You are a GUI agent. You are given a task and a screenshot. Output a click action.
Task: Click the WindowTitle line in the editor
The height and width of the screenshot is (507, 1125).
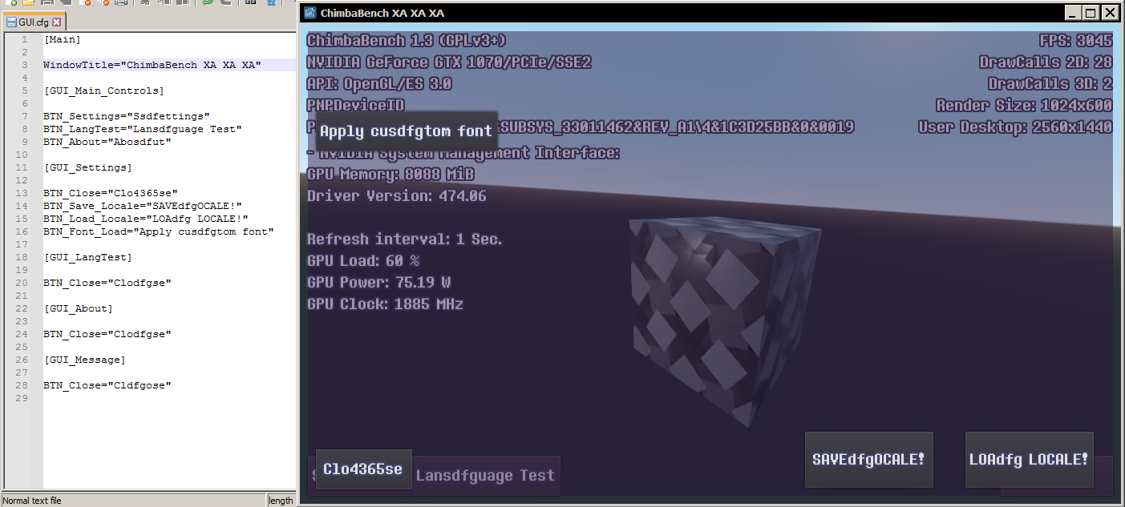click(x=152, y=65)
